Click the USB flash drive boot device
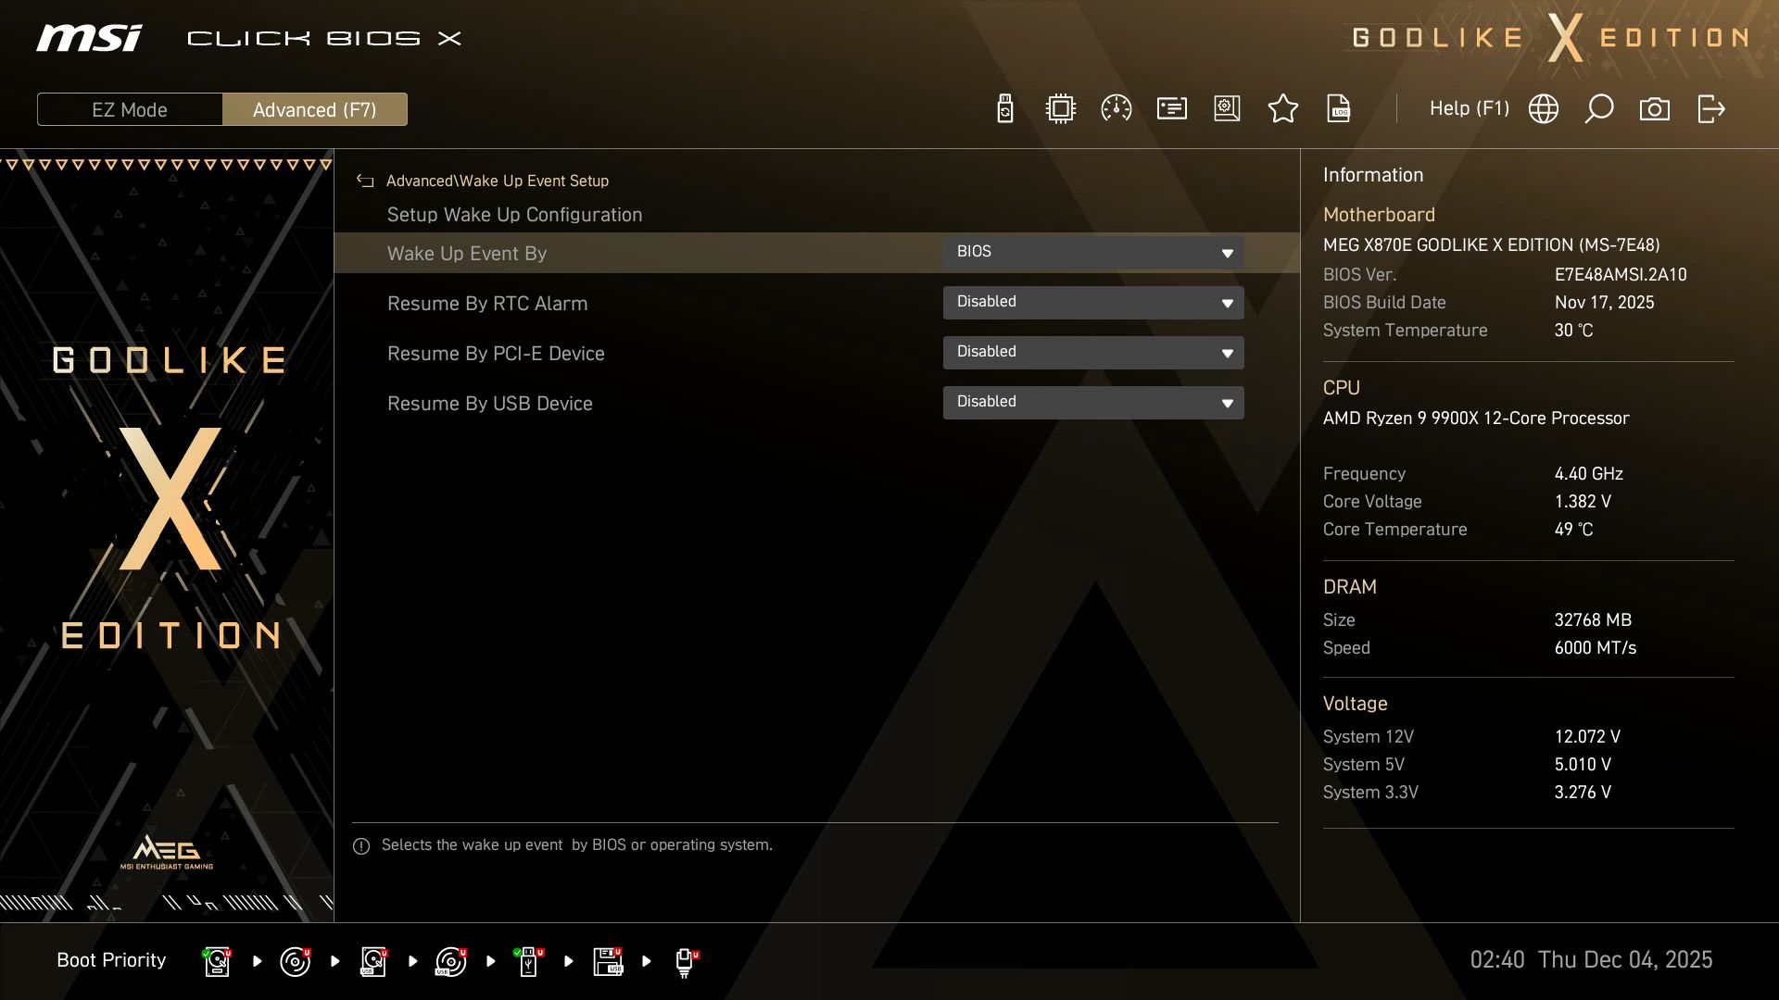 pos(528,961)
